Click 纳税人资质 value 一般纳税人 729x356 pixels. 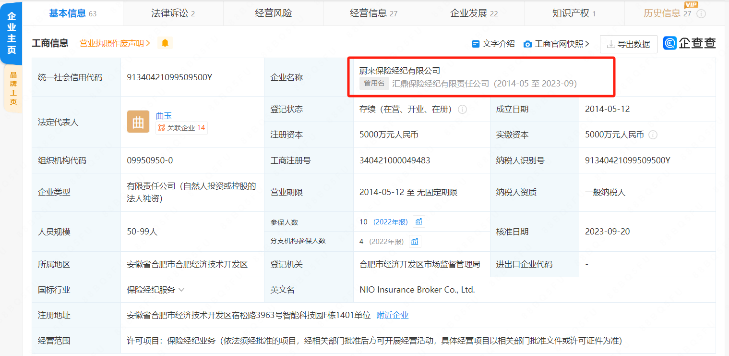coord(605,192)
